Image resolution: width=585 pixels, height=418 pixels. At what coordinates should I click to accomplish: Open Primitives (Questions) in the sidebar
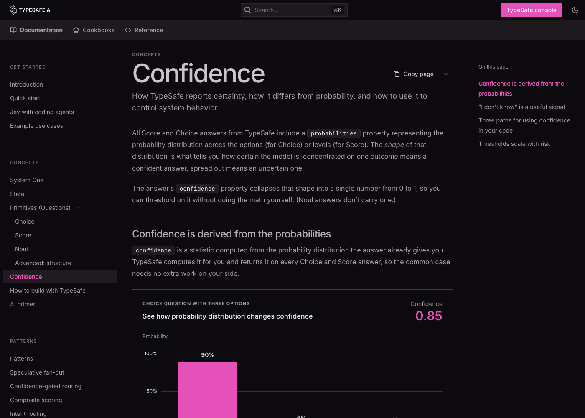coord(40,208)
